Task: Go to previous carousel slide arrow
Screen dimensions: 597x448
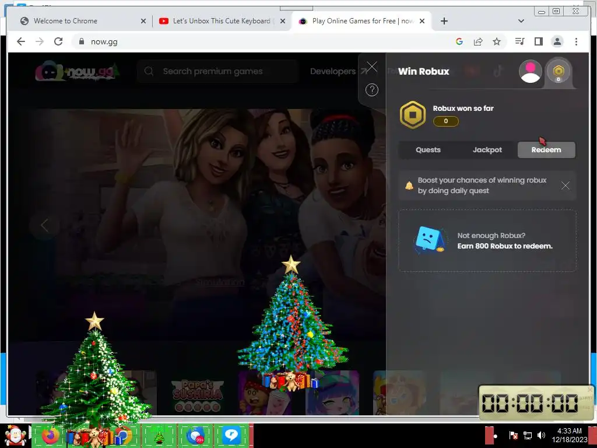Action: pos(44,225)
